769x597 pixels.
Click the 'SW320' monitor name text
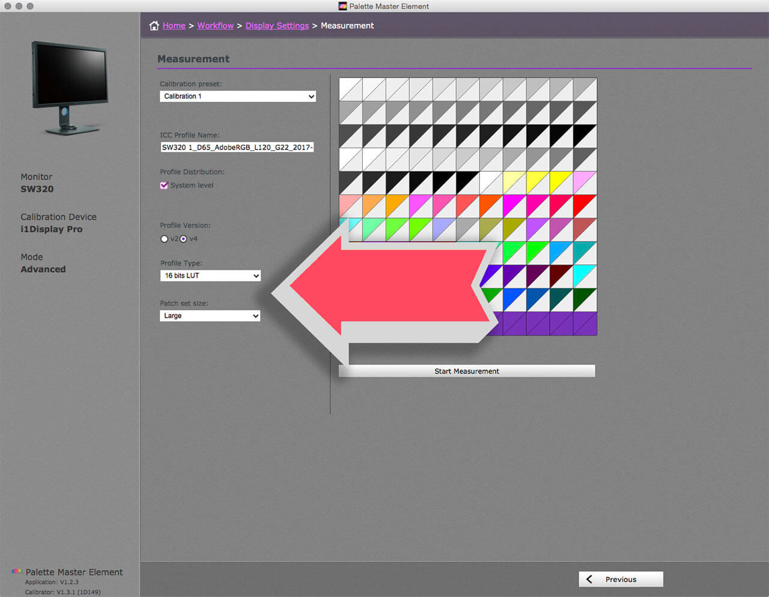(37, 189)
